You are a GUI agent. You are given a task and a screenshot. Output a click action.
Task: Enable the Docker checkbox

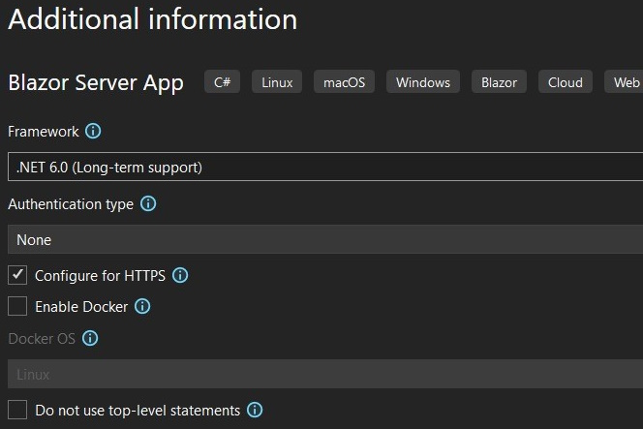(x=17, y=306)
